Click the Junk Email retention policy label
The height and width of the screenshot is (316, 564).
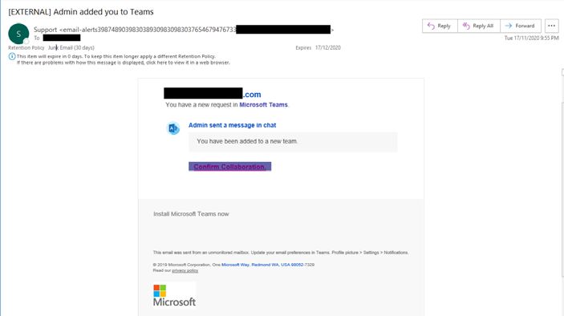point(71,47)
